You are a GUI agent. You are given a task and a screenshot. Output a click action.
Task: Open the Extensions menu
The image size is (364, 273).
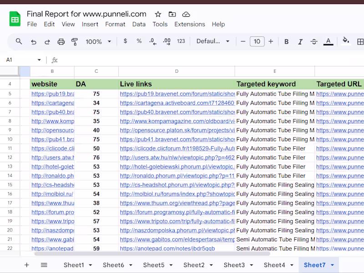pyautogui.click(x=190, y=24)
